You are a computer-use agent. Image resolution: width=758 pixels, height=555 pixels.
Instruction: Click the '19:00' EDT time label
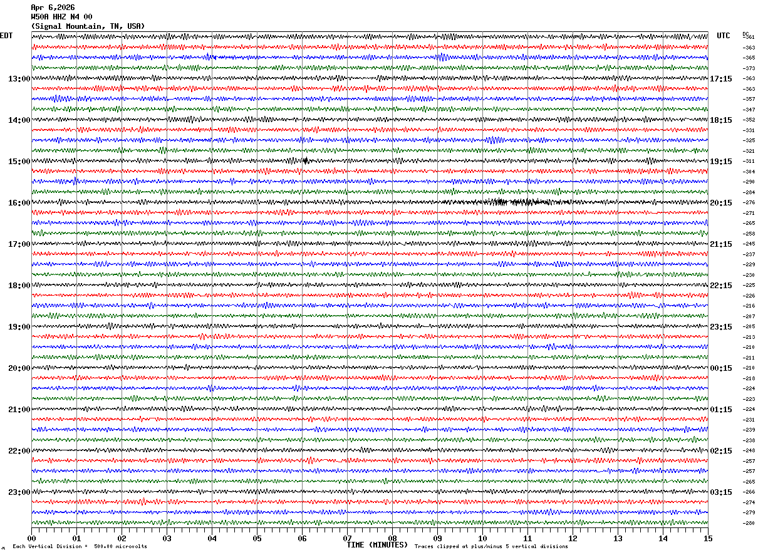[x=19, y=327]
